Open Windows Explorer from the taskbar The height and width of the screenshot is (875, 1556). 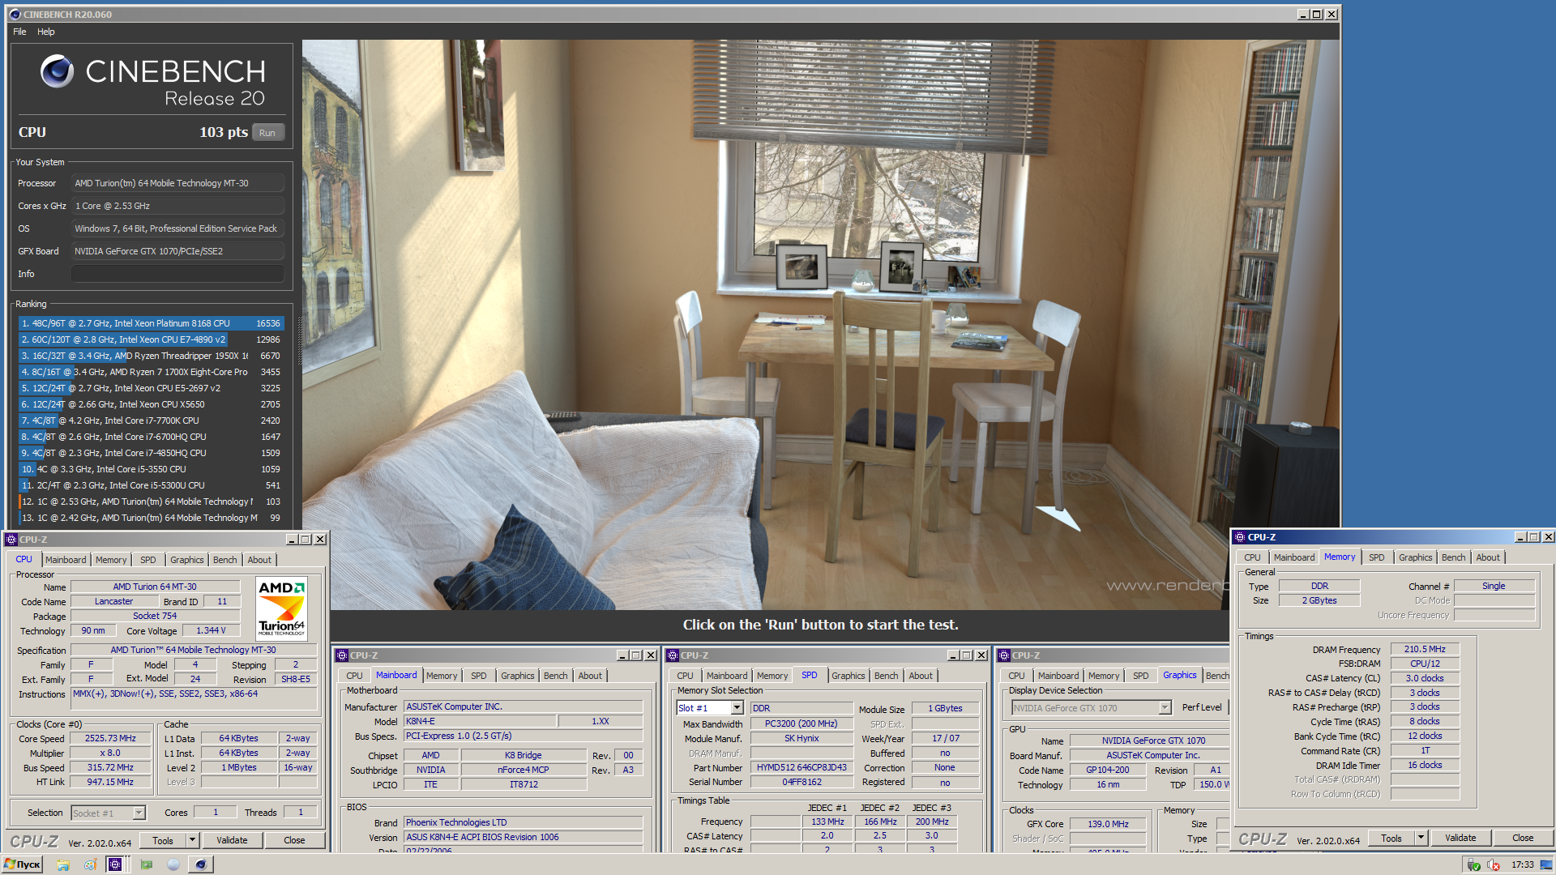pos(62,864)
